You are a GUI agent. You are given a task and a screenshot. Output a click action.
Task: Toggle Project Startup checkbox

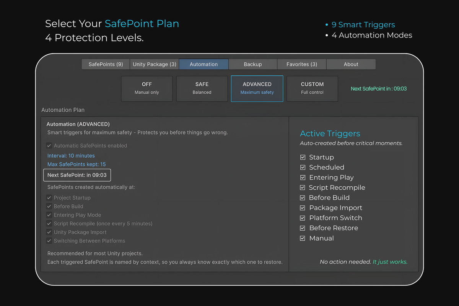click(x=49, y=198)
